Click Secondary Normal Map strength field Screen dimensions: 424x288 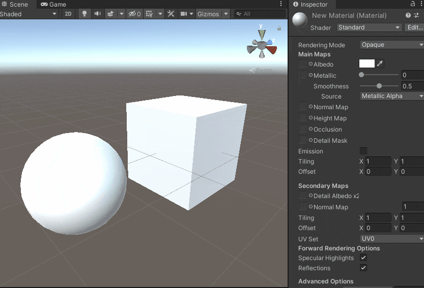point(413,207)
